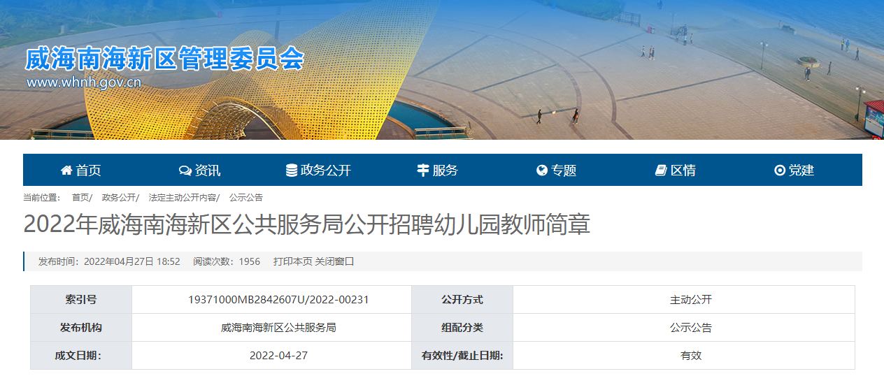Click the 索引号 label cell
Viewport: 884px width, 376px height.
click(81, 299)
